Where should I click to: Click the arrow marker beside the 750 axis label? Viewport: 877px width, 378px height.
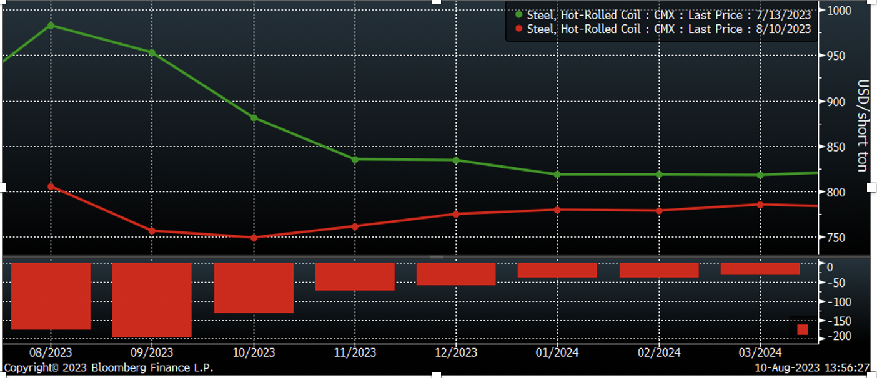[x=821, y=237]
